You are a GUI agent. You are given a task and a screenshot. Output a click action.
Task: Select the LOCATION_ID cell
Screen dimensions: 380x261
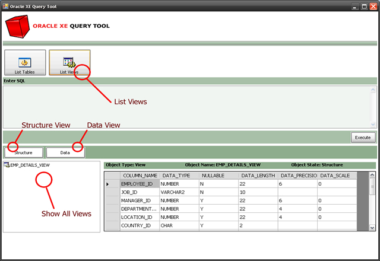click(140, 217)
